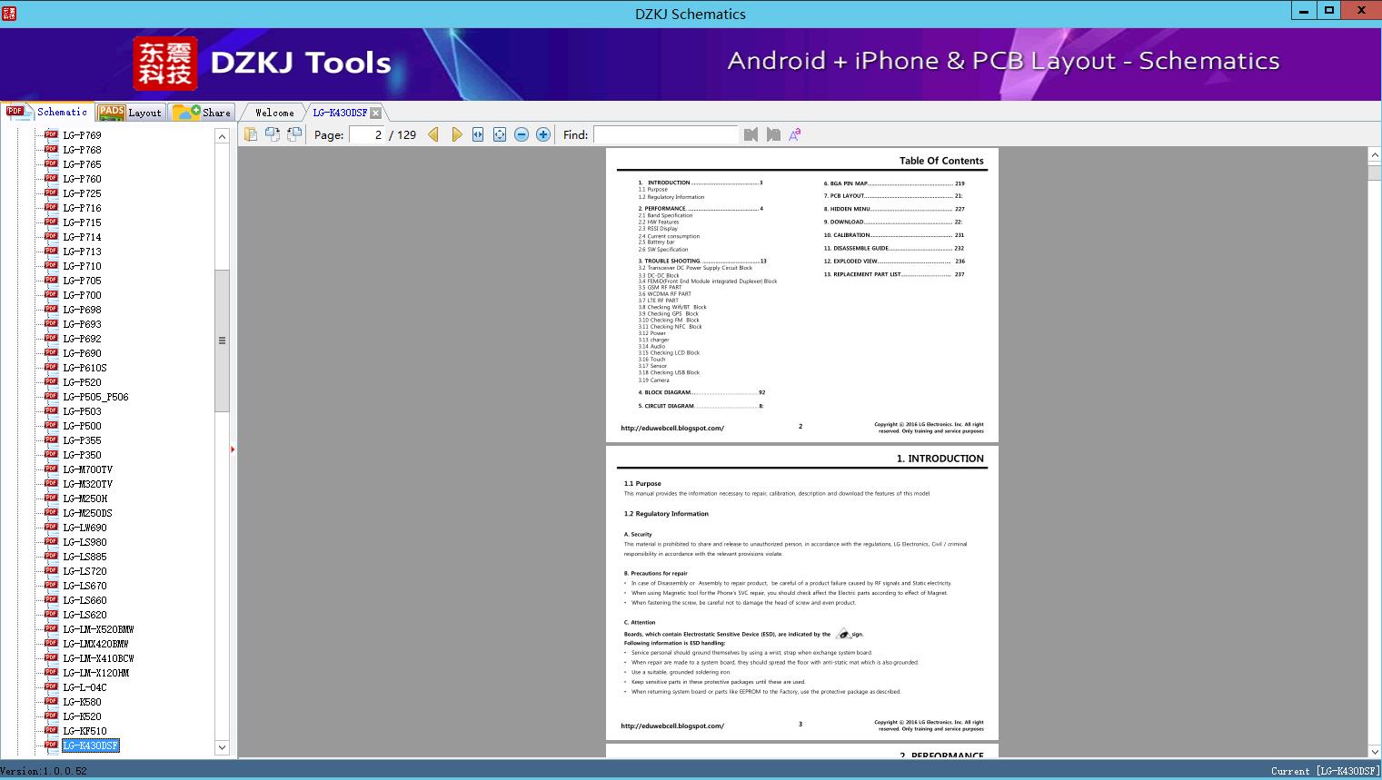1382x780 pixels.
Task: Go to the previous page
Action: [433, 134]
